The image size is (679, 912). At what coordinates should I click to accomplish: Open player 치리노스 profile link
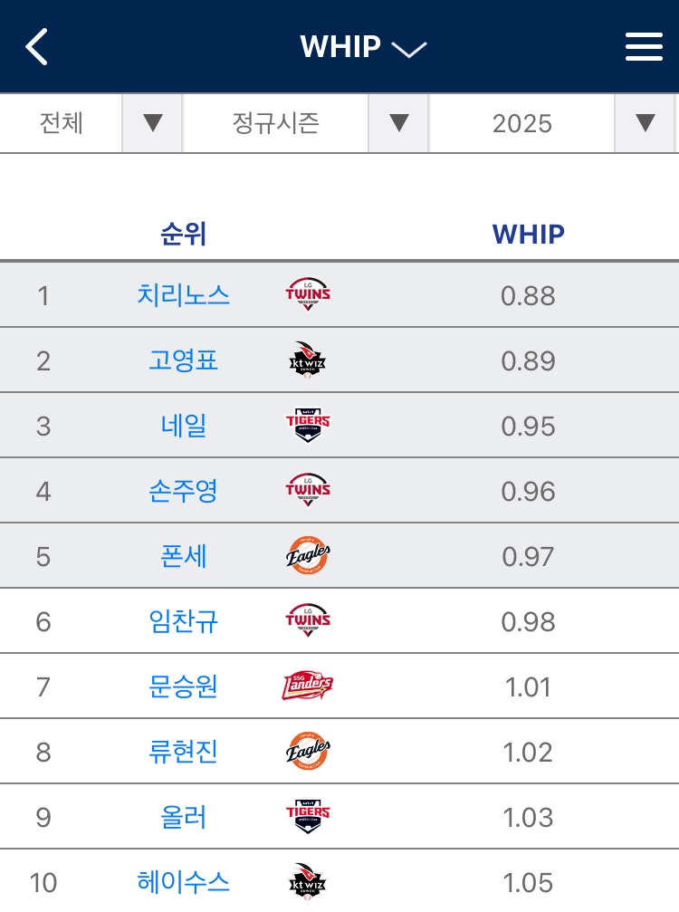[x=183, y=295]
